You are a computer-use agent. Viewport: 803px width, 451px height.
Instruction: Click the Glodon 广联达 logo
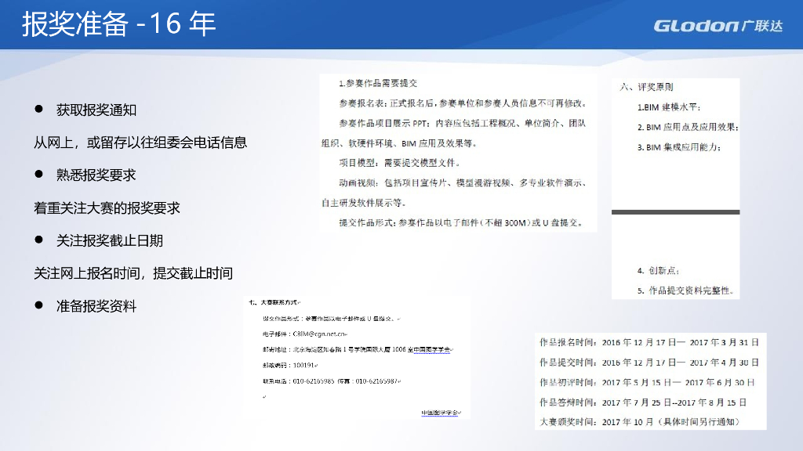(x=718, y=26)
